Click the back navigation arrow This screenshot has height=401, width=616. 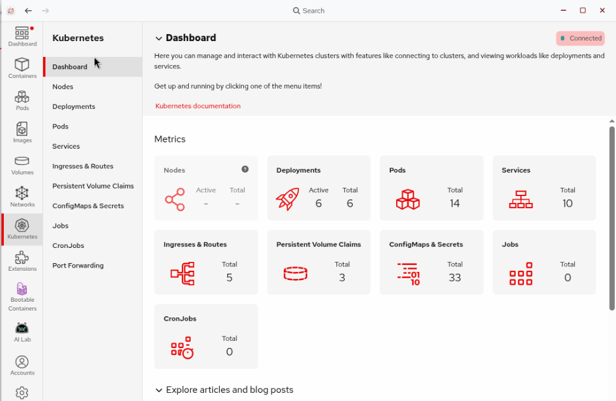(x=29, y=11)
